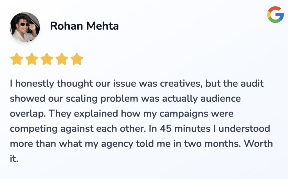Select the first star in rating
The image size is (288, 179).
click(17, 59)
